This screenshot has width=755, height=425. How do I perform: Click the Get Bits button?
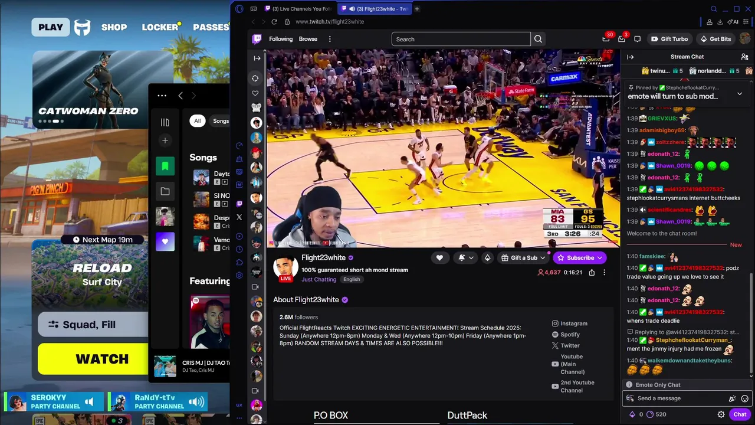[715, 39]
